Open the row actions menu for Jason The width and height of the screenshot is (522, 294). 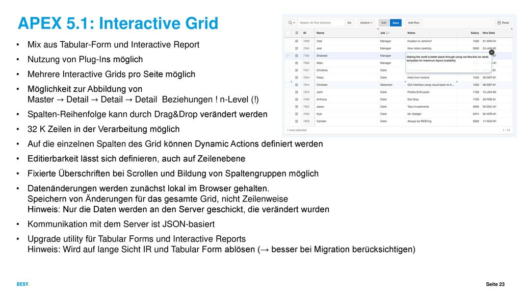pyautogui.click(x=296, y=107)
